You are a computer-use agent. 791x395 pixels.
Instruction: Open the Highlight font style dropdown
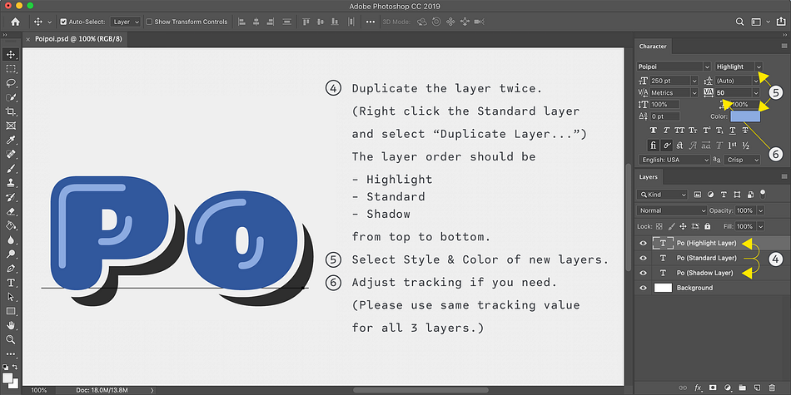pyautogui.click(x=739, y=67)
